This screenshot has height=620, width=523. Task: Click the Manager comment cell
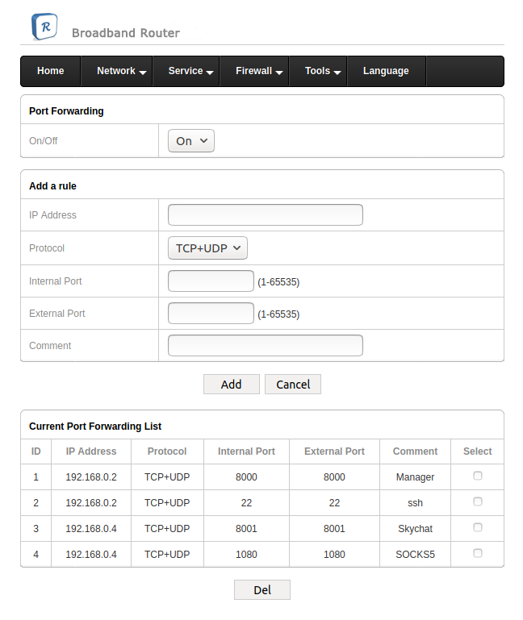coord(415,477)
